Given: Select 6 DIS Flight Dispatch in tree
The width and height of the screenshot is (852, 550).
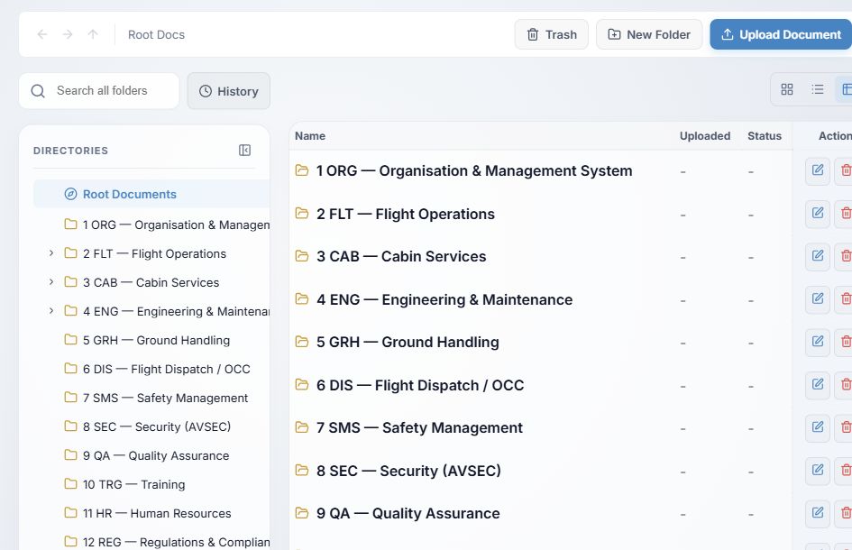Looking at the screenshot, I should tap(158, 369).
